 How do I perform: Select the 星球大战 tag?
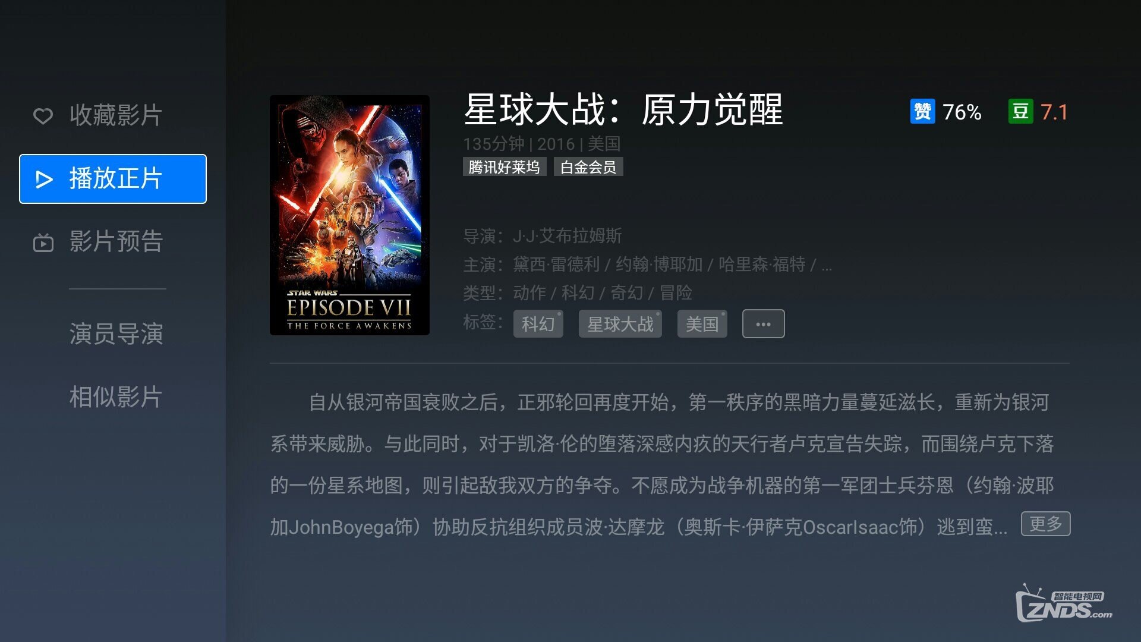click(x=620, y=324)
